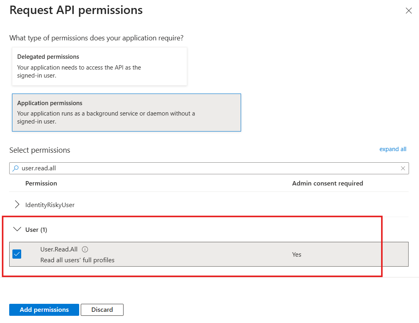Clear the permissions search box text

[x=403, y=168]
